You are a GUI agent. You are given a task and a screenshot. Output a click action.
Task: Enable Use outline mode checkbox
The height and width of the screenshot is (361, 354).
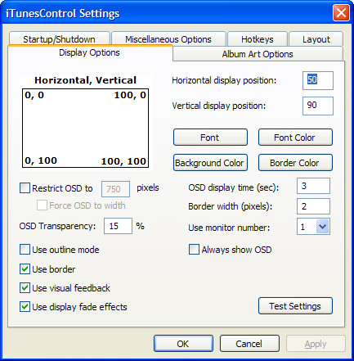click(25, 250)
